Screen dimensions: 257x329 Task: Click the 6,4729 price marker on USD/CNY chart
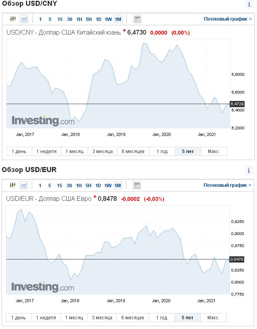[x=237, y=104]
